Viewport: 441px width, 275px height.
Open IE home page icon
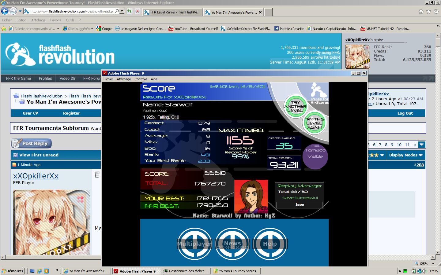tap(421, 12)
